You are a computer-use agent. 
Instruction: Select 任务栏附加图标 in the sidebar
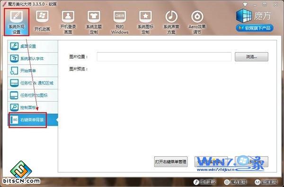[33, 95]
